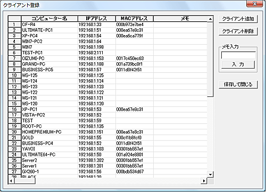This screenshot has height=192, width=266.
Task: Click the MACアドレス column header
Action: tap(135, 19)
